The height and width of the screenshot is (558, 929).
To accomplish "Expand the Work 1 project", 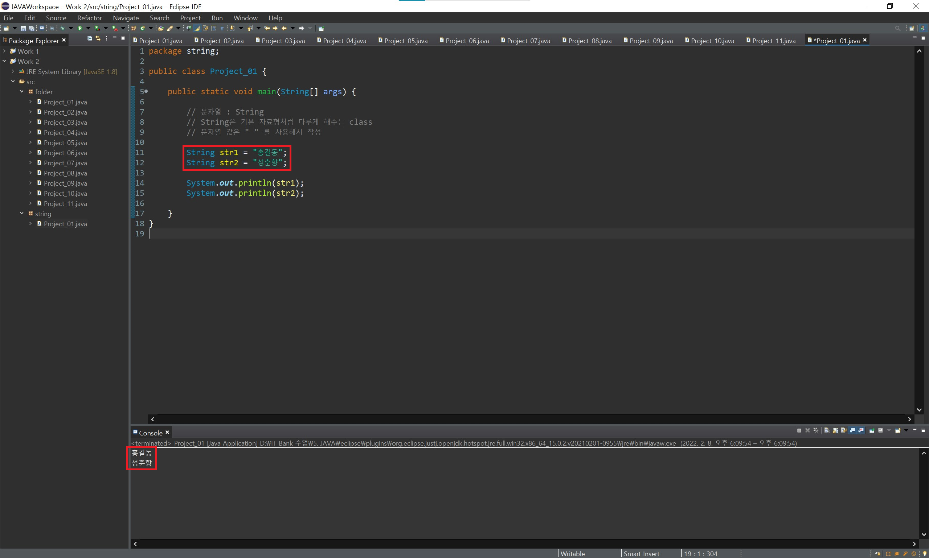I will pyautogui.click(x=4, y=51).
